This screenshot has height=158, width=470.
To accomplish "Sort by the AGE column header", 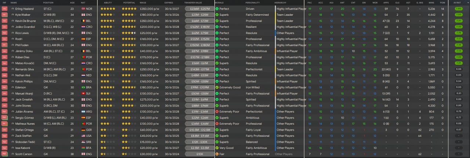I will [x=72, y=3].
